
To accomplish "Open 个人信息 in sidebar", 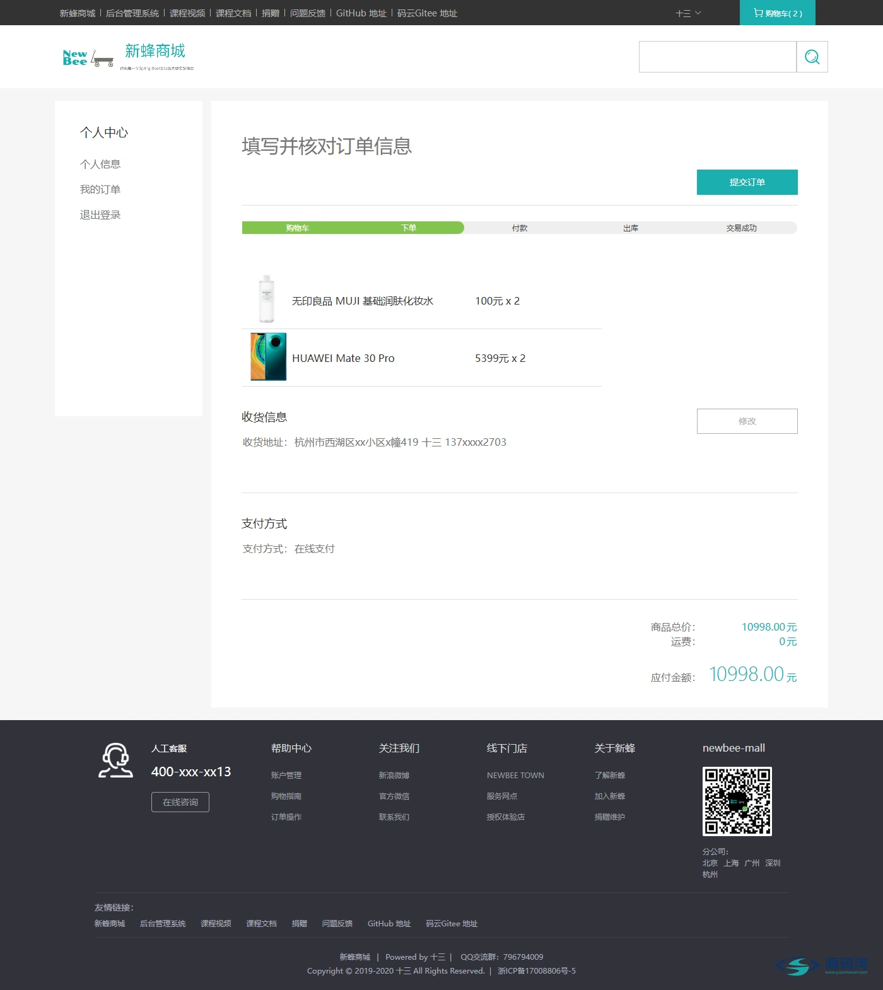I will coord(100,164).
